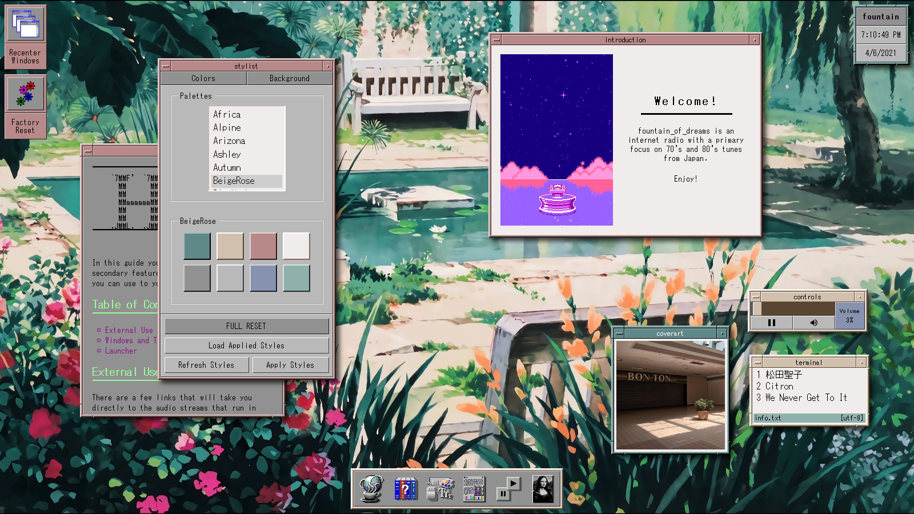Image resolution: width=914 pixels, height=514 pixels.
Task: Open the stylist window menu button
Action: click(166, 66)
